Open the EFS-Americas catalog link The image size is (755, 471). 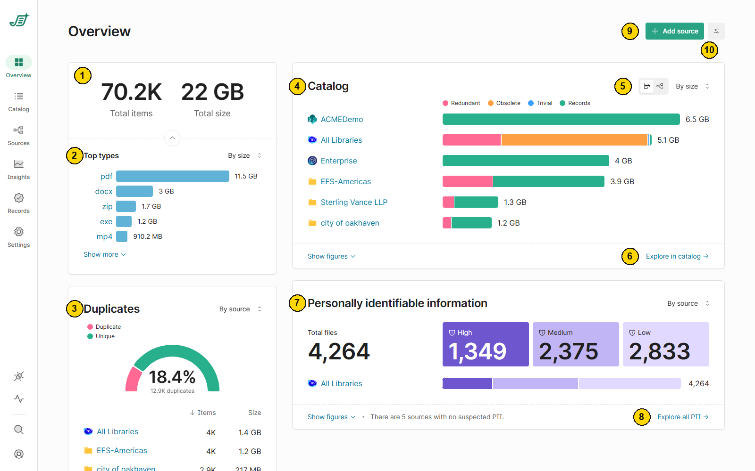pos(346,181)
